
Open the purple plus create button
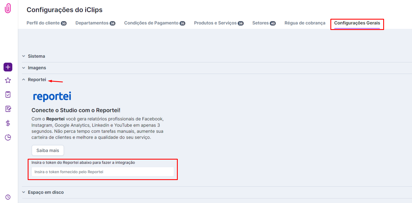[x=8, y=67]
